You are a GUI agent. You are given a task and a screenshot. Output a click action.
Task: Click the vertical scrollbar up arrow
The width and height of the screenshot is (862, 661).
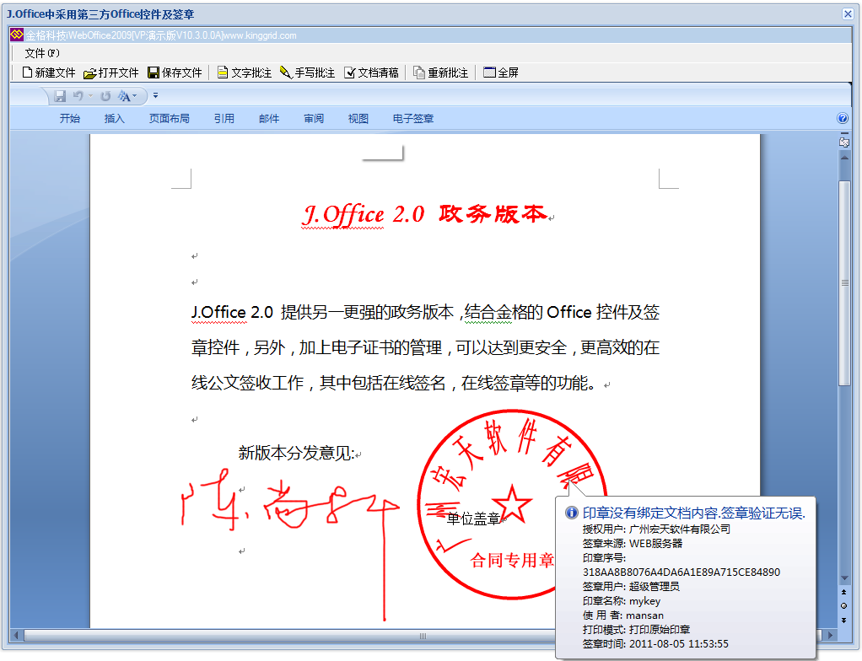tap(844, 158)
